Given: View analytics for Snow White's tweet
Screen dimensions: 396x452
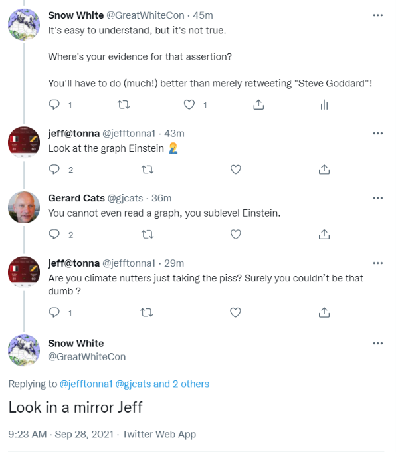Looking at the screenshot, I should pyautogui.click(x=324, y=104).
